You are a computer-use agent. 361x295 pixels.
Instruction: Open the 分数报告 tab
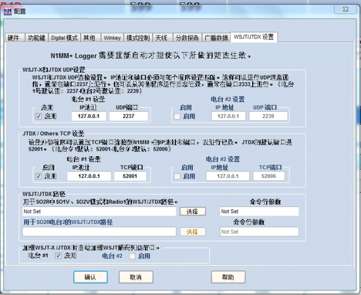click(187, 38)
